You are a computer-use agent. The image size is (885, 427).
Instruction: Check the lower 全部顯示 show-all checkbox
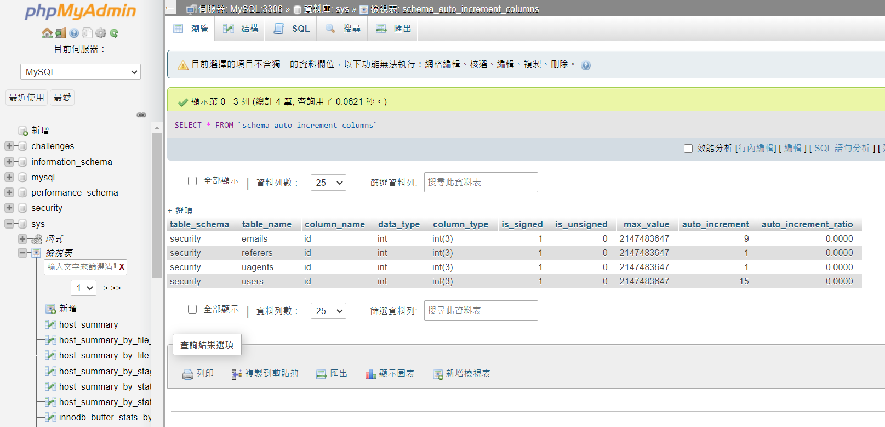(192, 309)
